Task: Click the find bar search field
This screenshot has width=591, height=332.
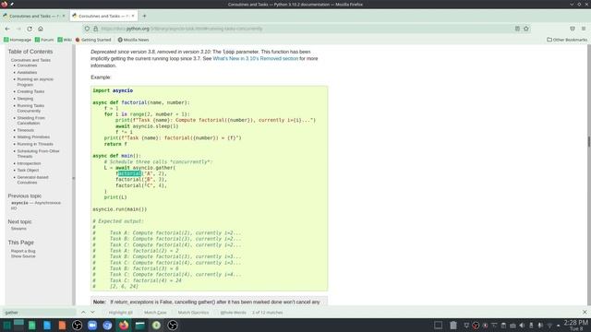Action: (x=39, y=313)
